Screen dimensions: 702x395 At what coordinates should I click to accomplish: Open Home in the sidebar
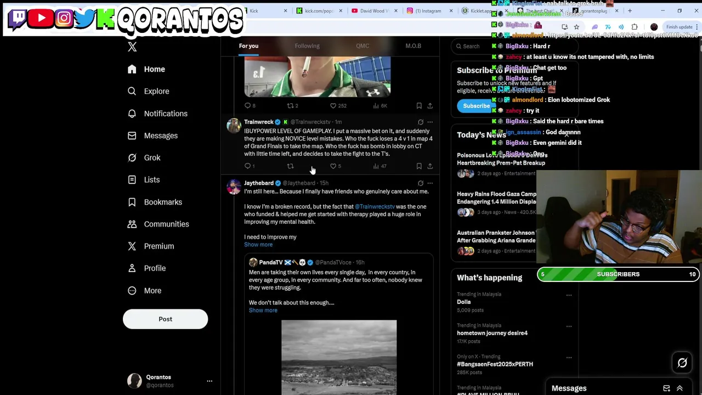coord(146,69)
